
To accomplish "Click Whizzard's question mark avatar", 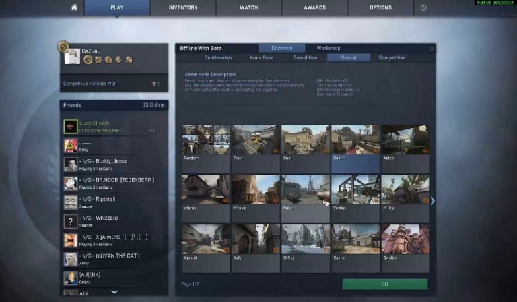I will (x=71, y=222).
